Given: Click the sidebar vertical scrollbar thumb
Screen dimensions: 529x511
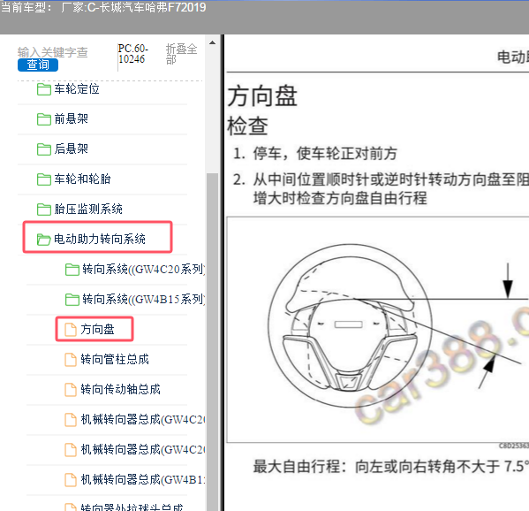Looking at the screenshot, I should (x=212, y=341).
